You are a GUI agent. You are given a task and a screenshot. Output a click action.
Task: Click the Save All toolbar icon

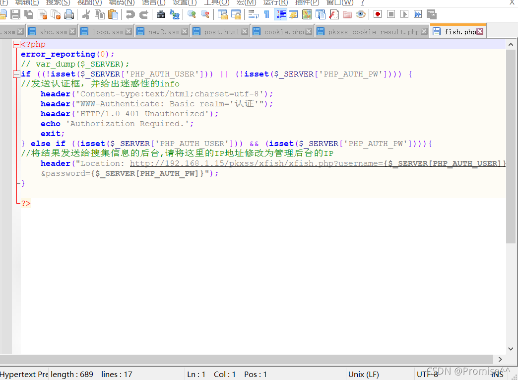29,14
